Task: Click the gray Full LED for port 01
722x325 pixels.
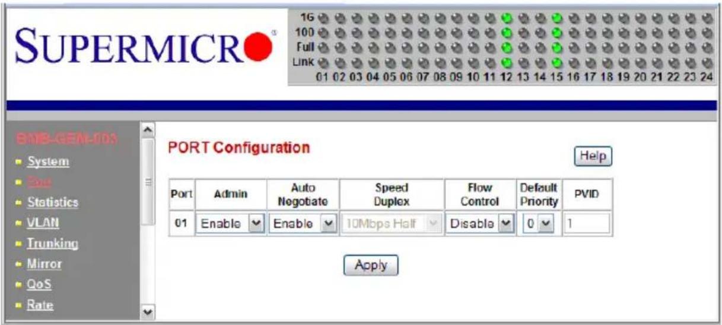Action: 322,47
